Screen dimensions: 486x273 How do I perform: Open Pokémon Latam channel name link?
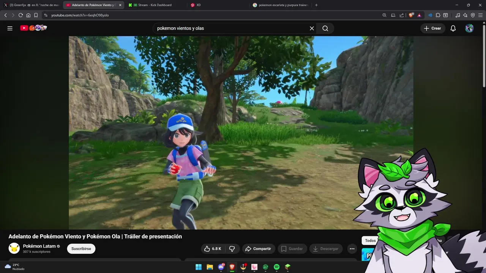pyautogui.click(x=39, y=246)
